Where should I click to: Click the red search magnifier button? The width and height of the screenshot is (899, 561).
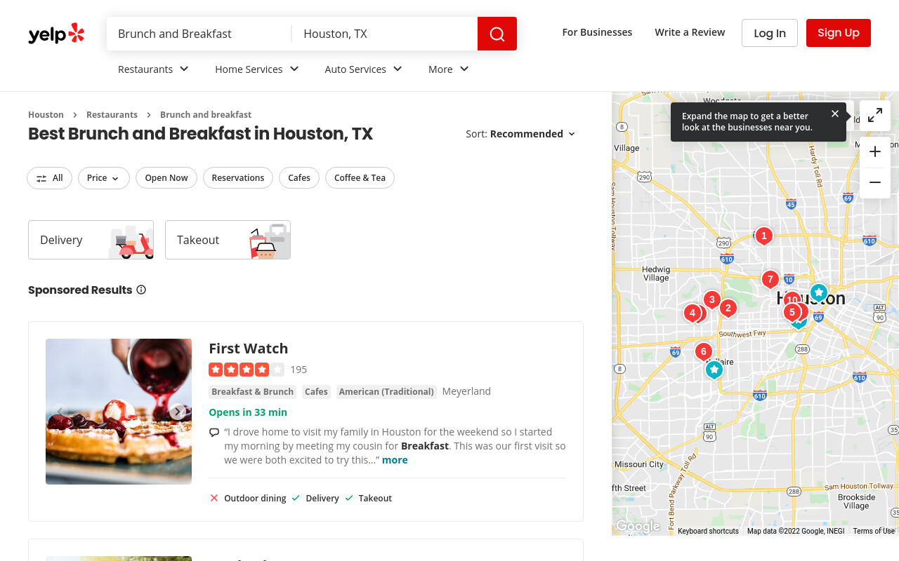pyautogui.click(x=497, y=34)
